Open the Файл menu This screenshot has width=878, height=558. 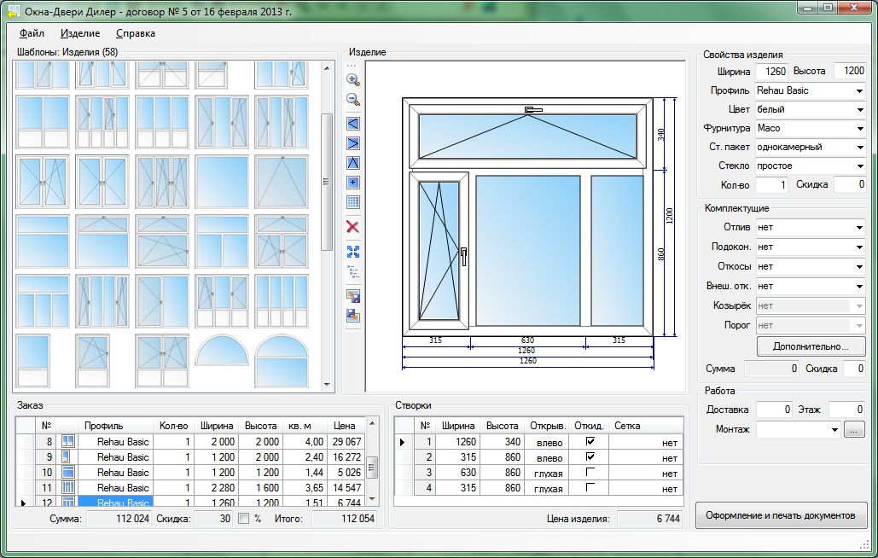[x=32, y=33]
